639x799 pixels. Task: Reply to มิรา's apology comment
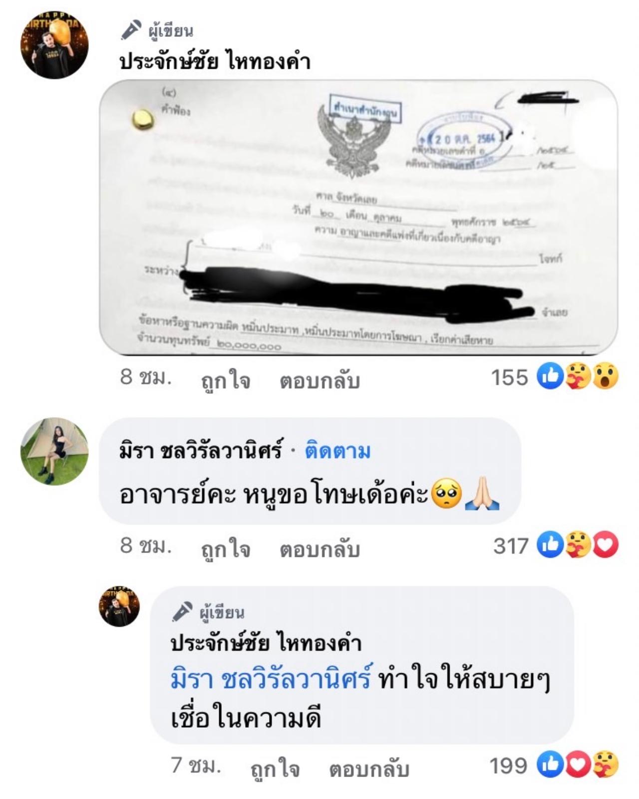click(x=319, y=549)
